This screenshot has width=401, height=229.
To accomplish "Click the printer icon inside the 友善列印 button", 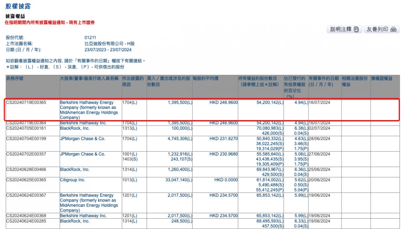I will (392, 29).
